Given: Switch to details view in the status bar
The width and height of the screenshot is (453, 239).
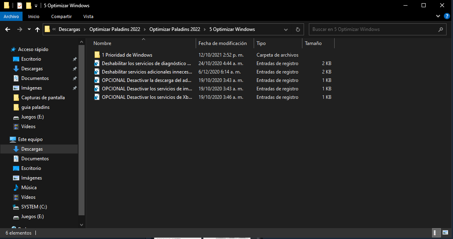Looking at the screenshot, I should [436, 233].
